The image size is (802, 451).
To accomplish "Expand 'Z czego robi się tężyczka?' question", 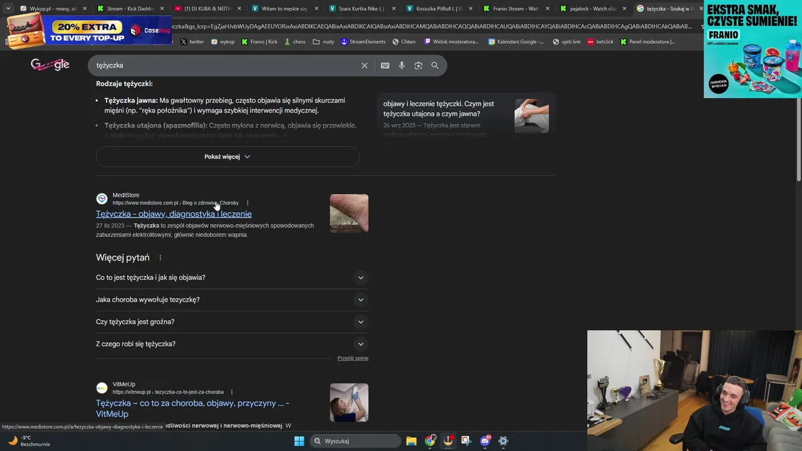I will point(232,344).
